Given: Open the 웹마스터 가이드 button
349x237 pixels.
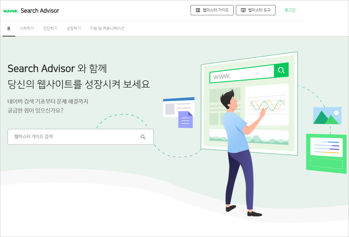Looking at the screenshot, I should [x=212, y=10].
